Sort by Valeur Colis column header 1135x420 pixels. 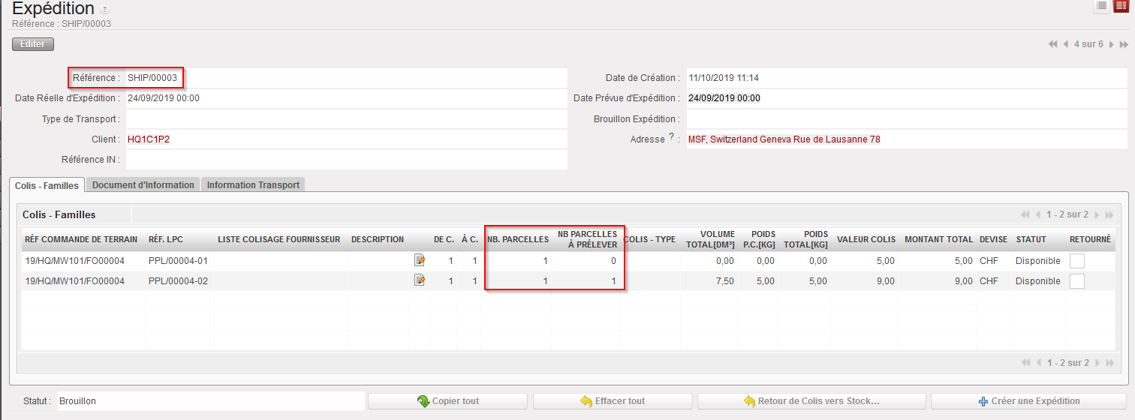866,239
